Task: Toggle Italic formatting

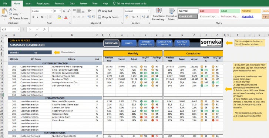Action: (x=38, y=17)
